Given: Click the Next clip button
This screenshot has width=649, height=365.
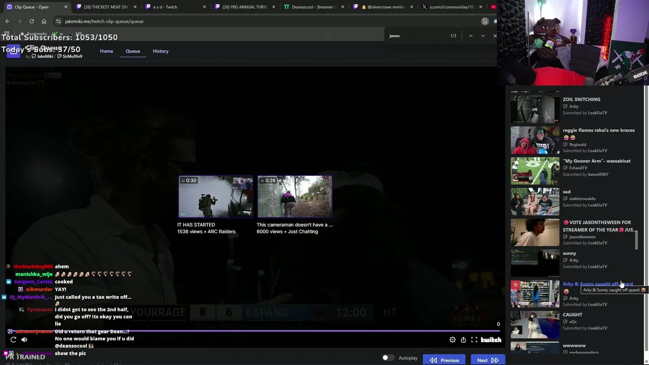Looking at the screenshot, I should (x=488, y=360).
